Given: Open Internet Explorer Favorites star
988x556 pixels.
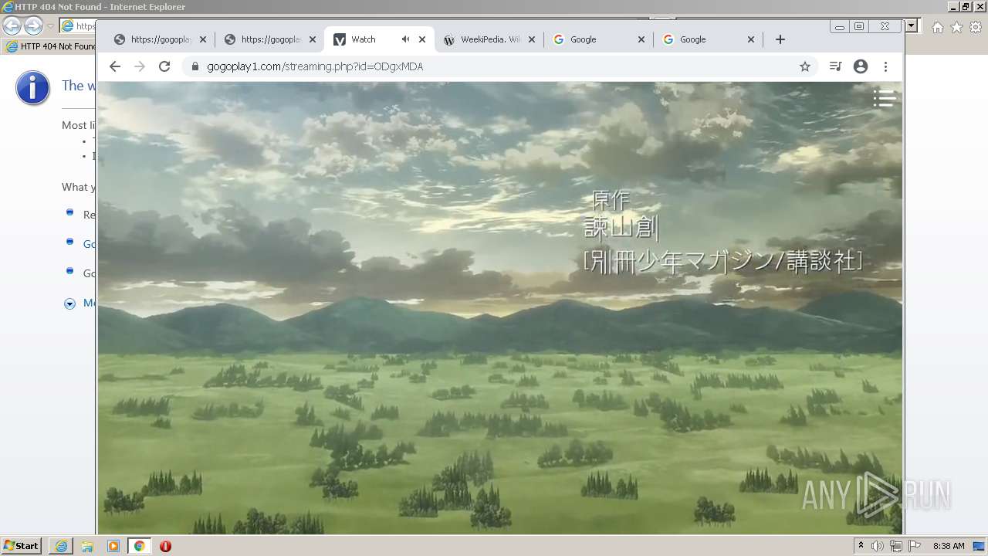Looking at the screenshot, I should click(x=956, y=27).
